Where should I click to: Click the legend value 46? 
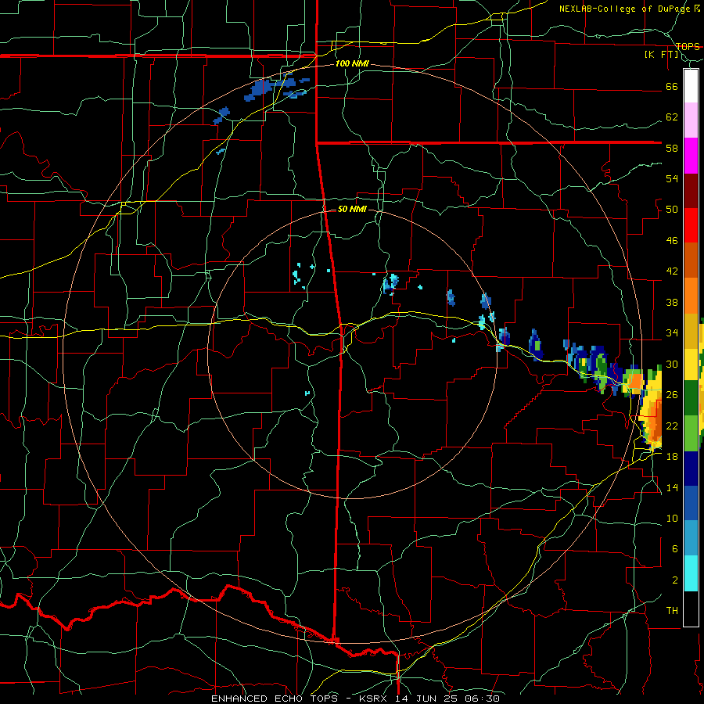pos(672,241)
